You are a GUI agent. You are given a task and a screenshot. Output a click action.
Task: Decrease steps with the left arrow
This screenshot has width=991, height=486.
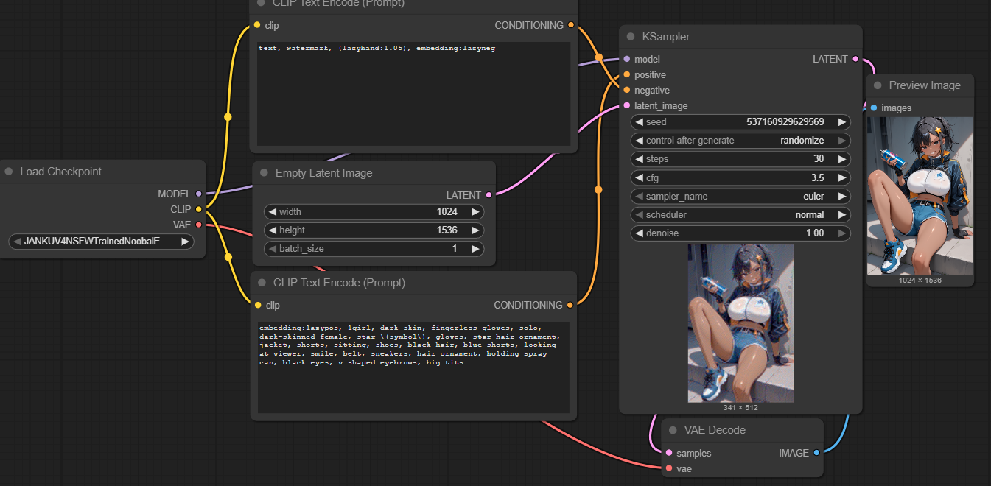click(x=640, y=159)
